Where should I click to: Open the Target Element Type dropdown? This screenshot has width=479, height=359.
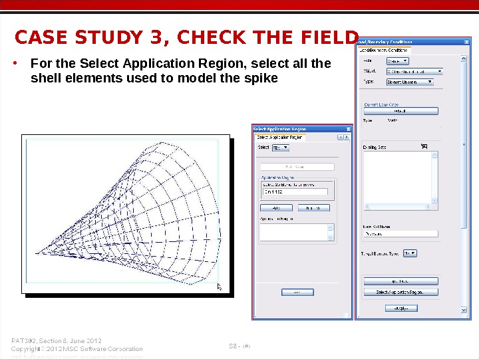click(x=410, y=253)
